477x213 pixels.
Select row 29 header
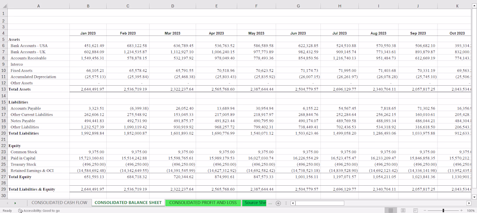[3, 189]
